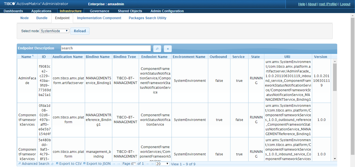The image size is (355, 167).
Task: Open the Governance menu
Action: coord(100,11)
